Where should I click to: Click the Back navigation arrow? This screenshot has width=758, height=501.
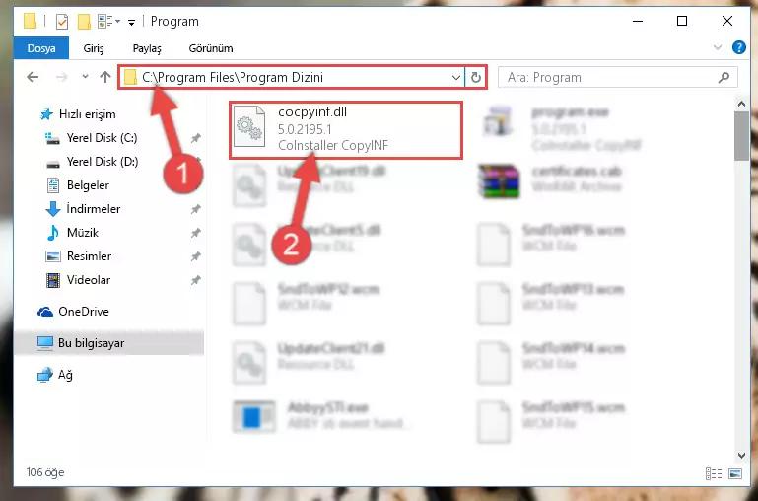[x=33, y=77]
